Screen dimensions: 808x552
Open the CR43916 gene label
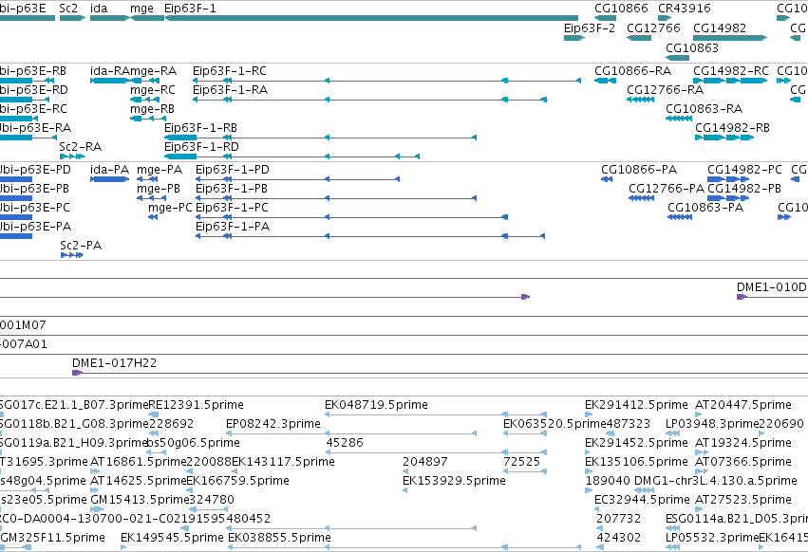coord(685,9)
